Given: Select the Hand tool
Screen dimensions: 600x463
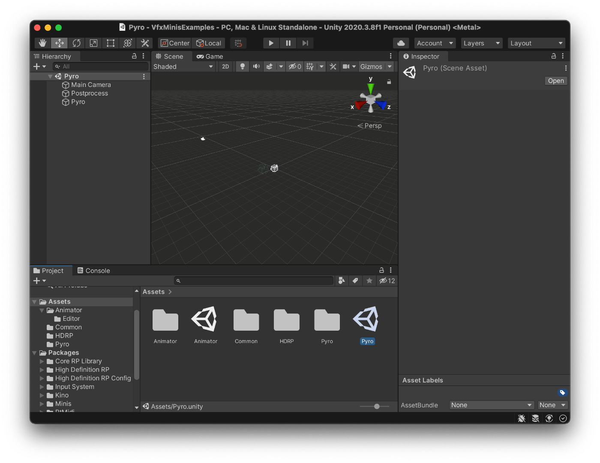Looking at the screenshot, I should [x=42, y=43].
